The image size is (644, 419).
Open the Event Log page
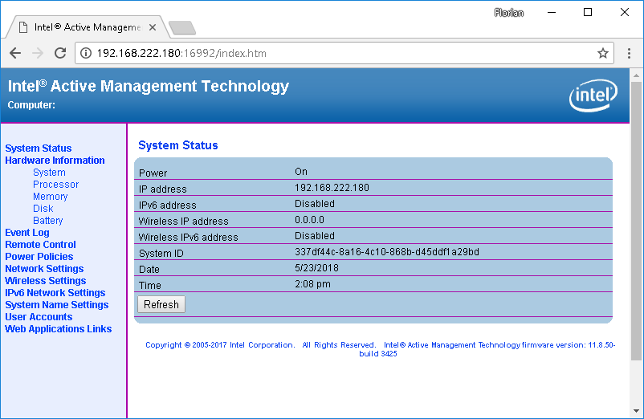(x=27, y=233)
